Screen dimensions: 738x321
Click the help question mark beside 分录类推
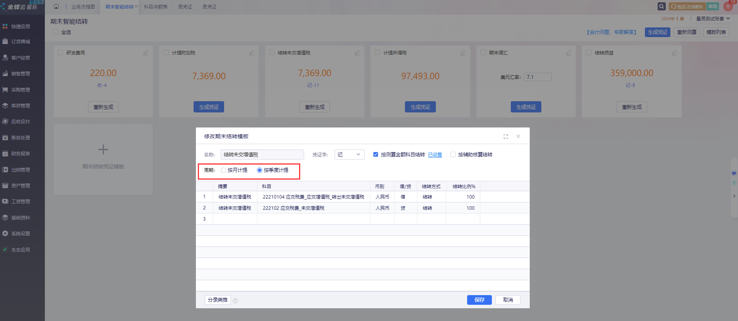tap(235, 301)
